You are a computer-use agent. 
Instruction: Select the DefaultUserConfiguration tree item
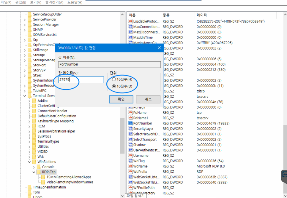(57, 116)
